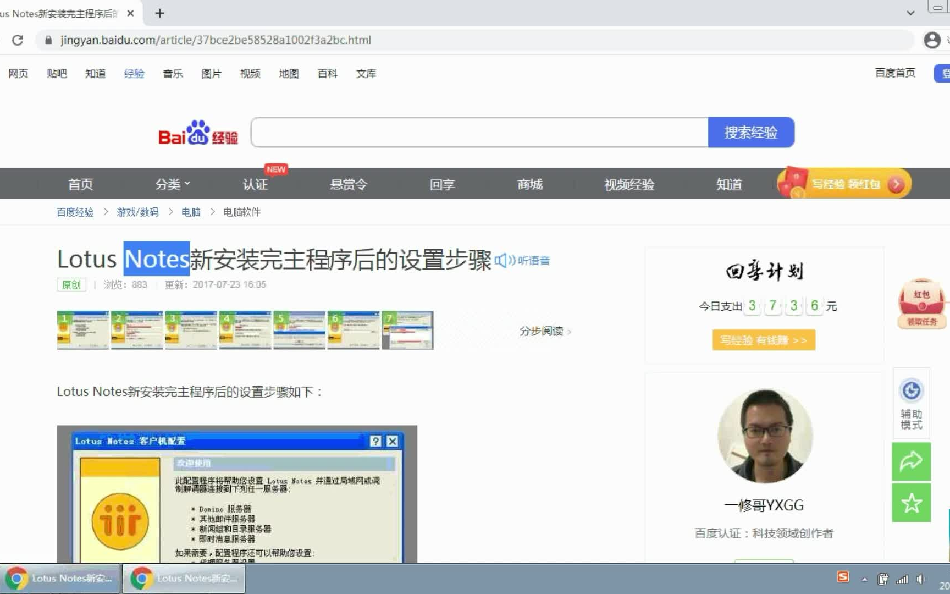
Task: Open step 7 thumbnail
Action: 408,330
